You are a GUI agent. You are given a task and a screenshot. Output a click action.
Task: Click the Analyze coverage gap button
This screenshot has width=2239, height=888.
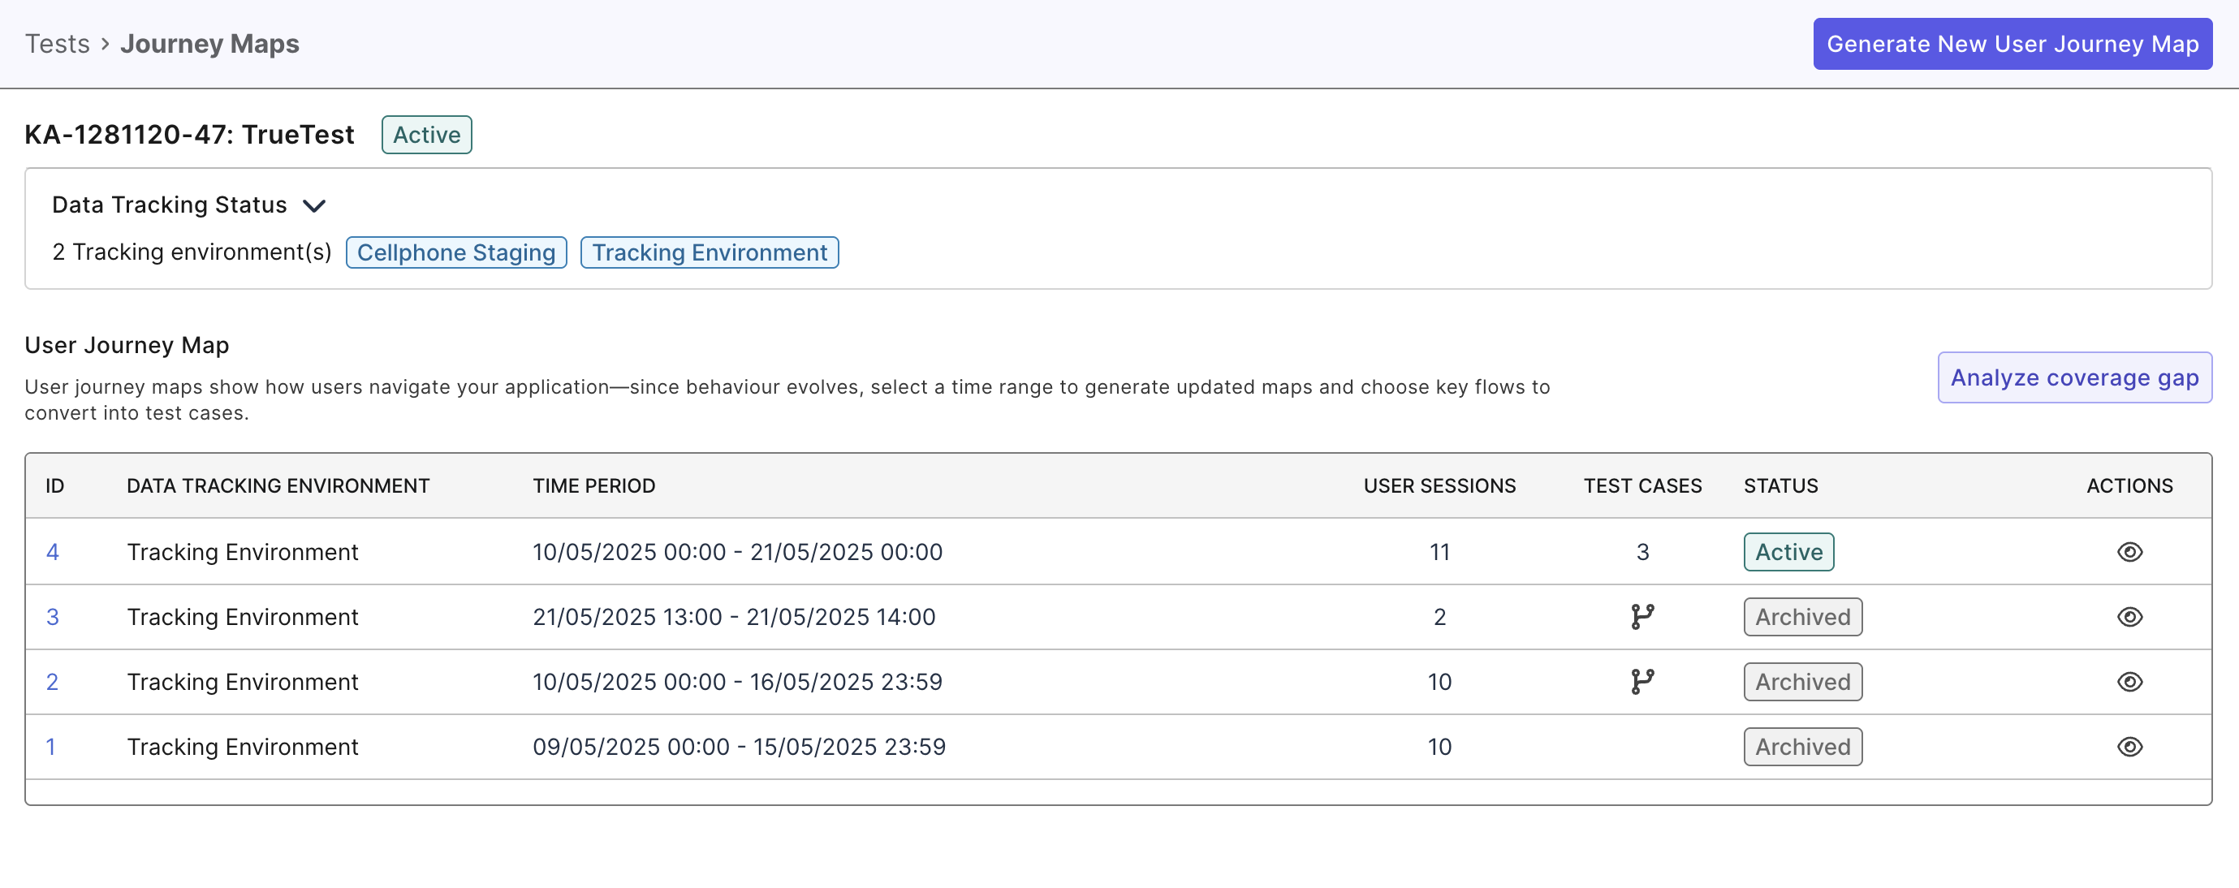(x=2074, y=377)
